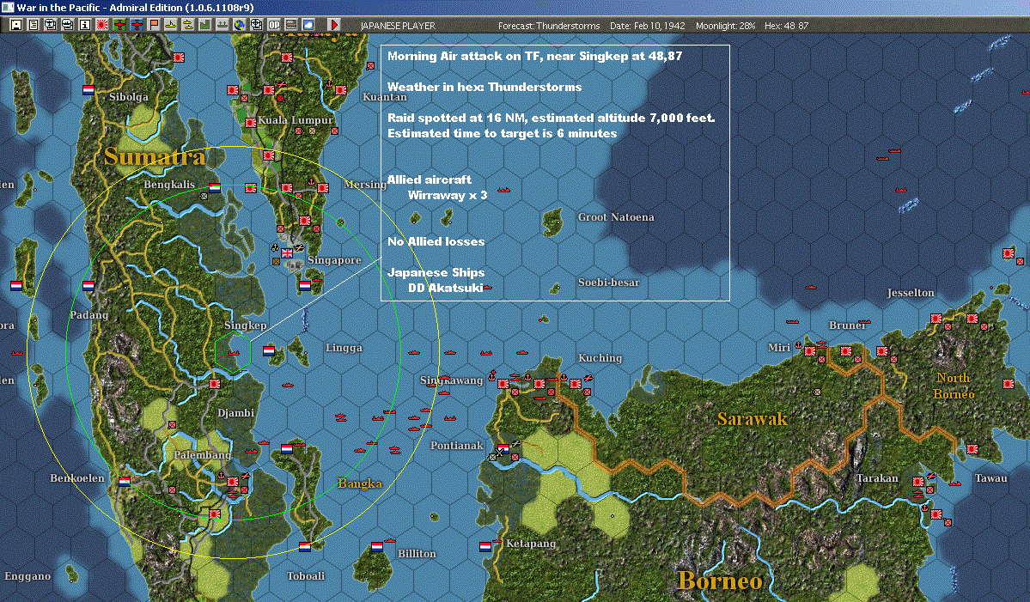
Task: Click the Lingga island label
Action: click(x=344, y=347)
